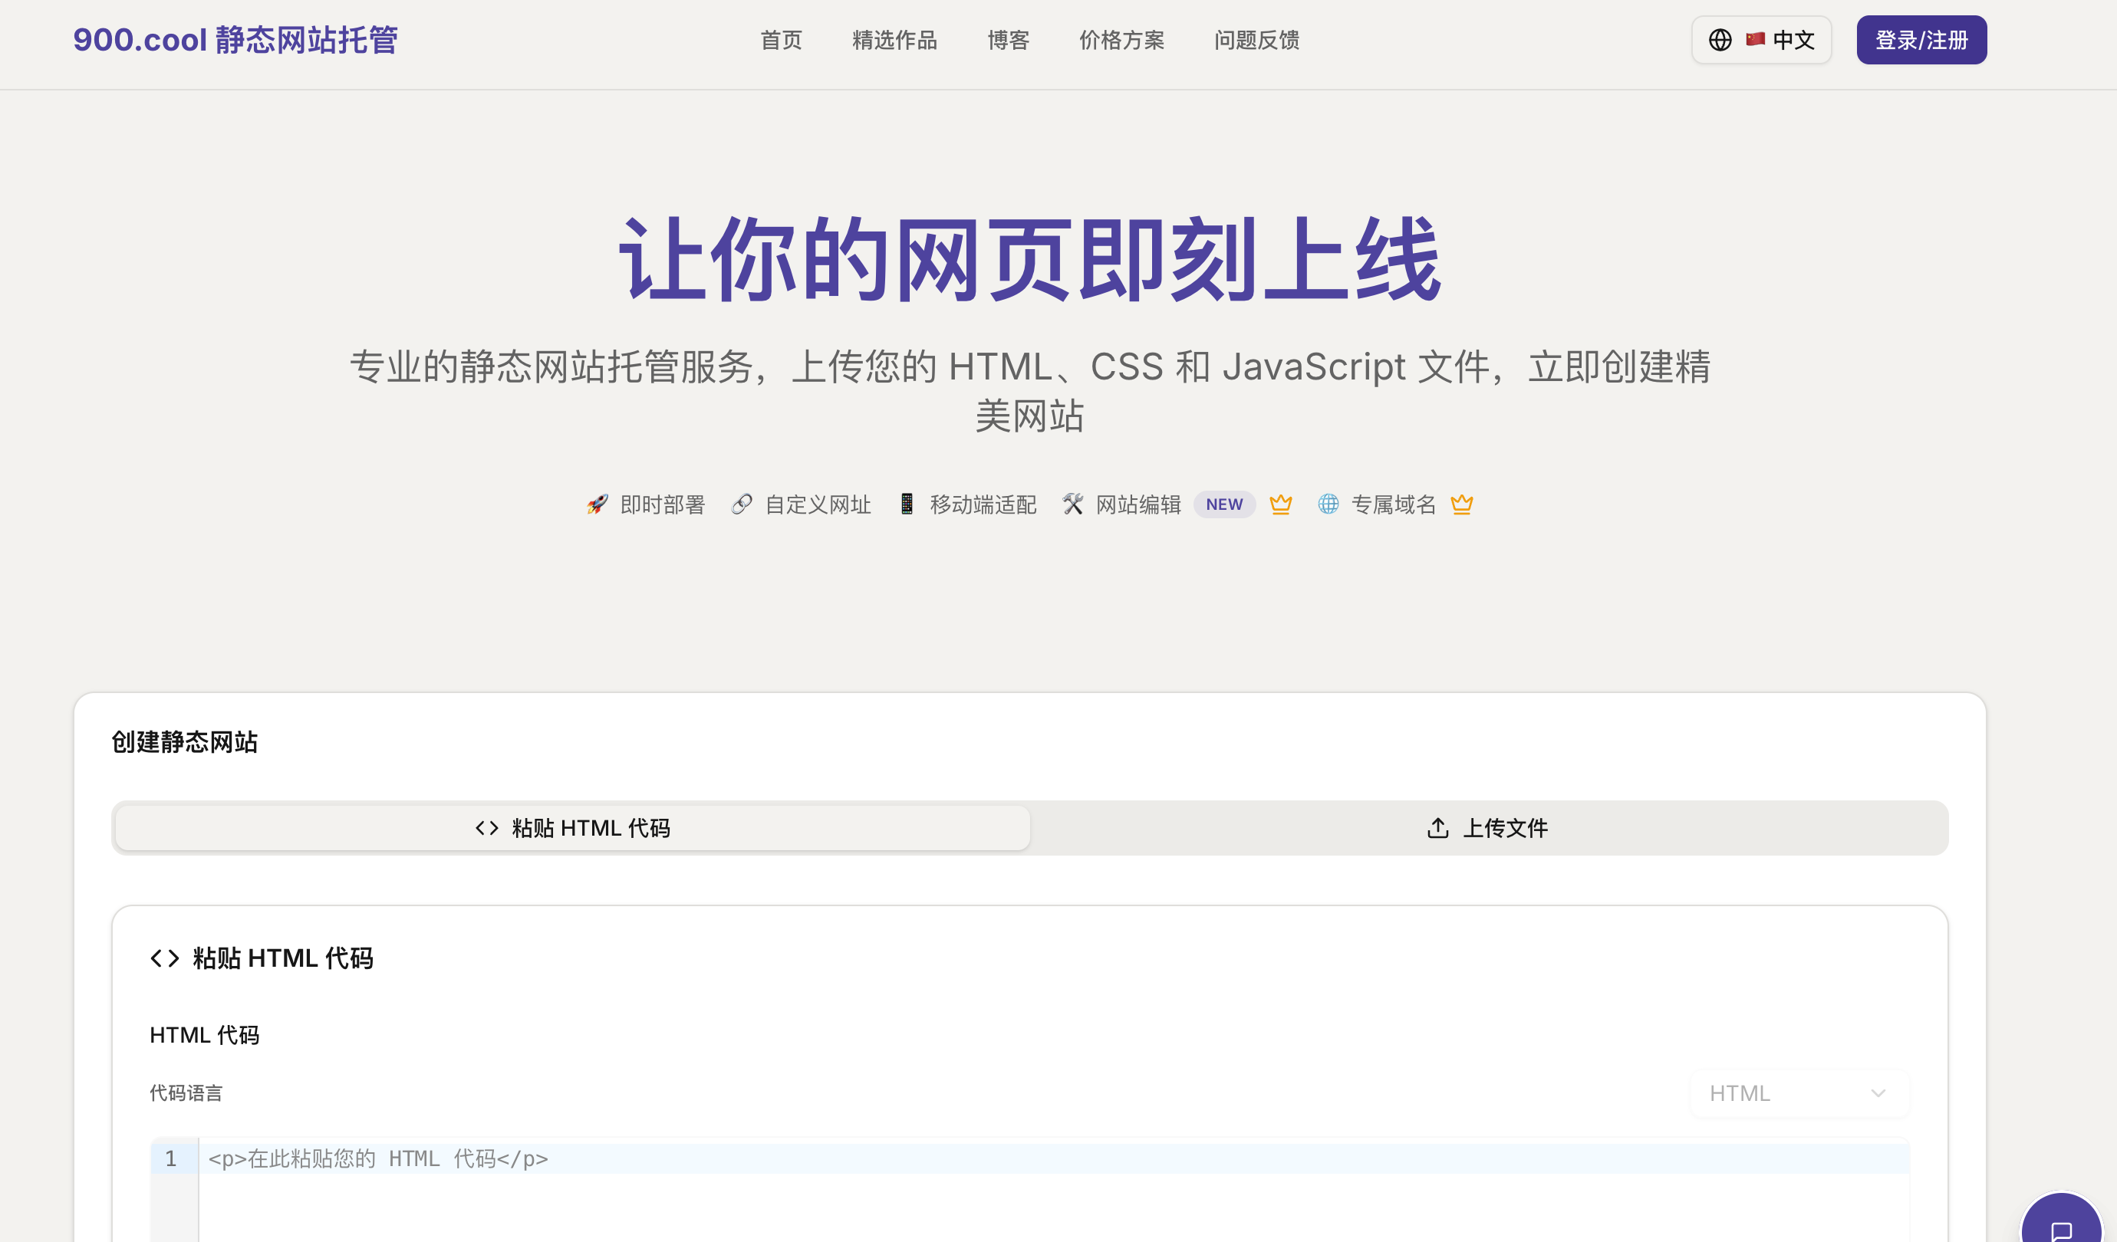
Task: Click the phone icon beside 移动端适配
Action: click(x=907, y=504)
